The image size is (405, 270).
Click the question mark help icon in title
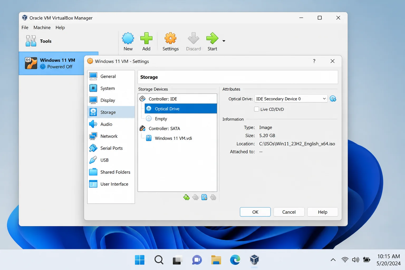pos(314,61)
